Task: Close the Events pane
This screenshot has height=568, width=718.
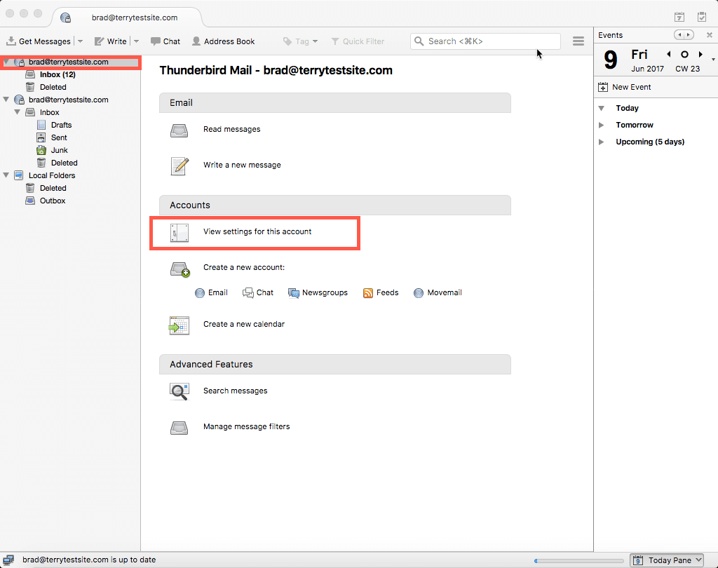Action: [x=710, y=35]
